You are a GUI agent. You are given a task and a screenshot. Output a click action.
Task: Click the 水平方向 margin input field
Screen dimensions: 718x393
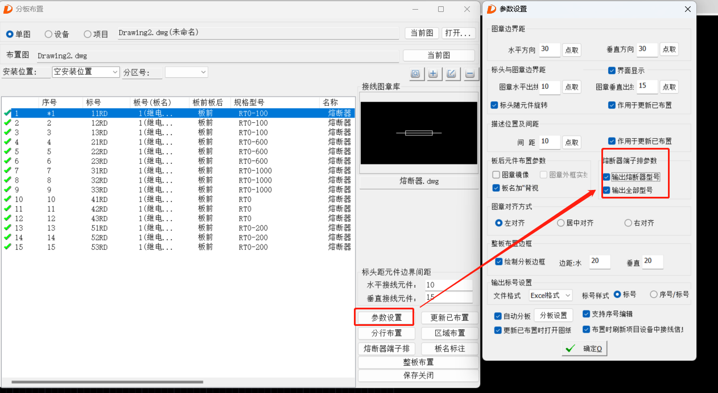[549, 49]
